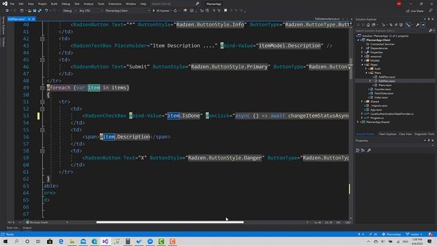Click the Navigate Backward toolbar icon
The width and height of the screenshot is (437, 246).
[7, 11]
